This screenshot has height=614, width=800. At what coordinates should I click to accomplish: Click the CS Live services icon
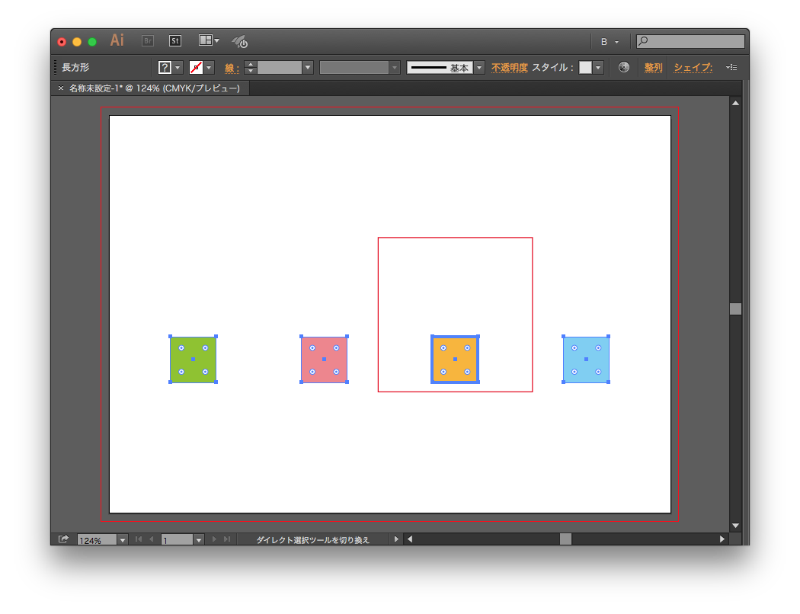point(239,42)
